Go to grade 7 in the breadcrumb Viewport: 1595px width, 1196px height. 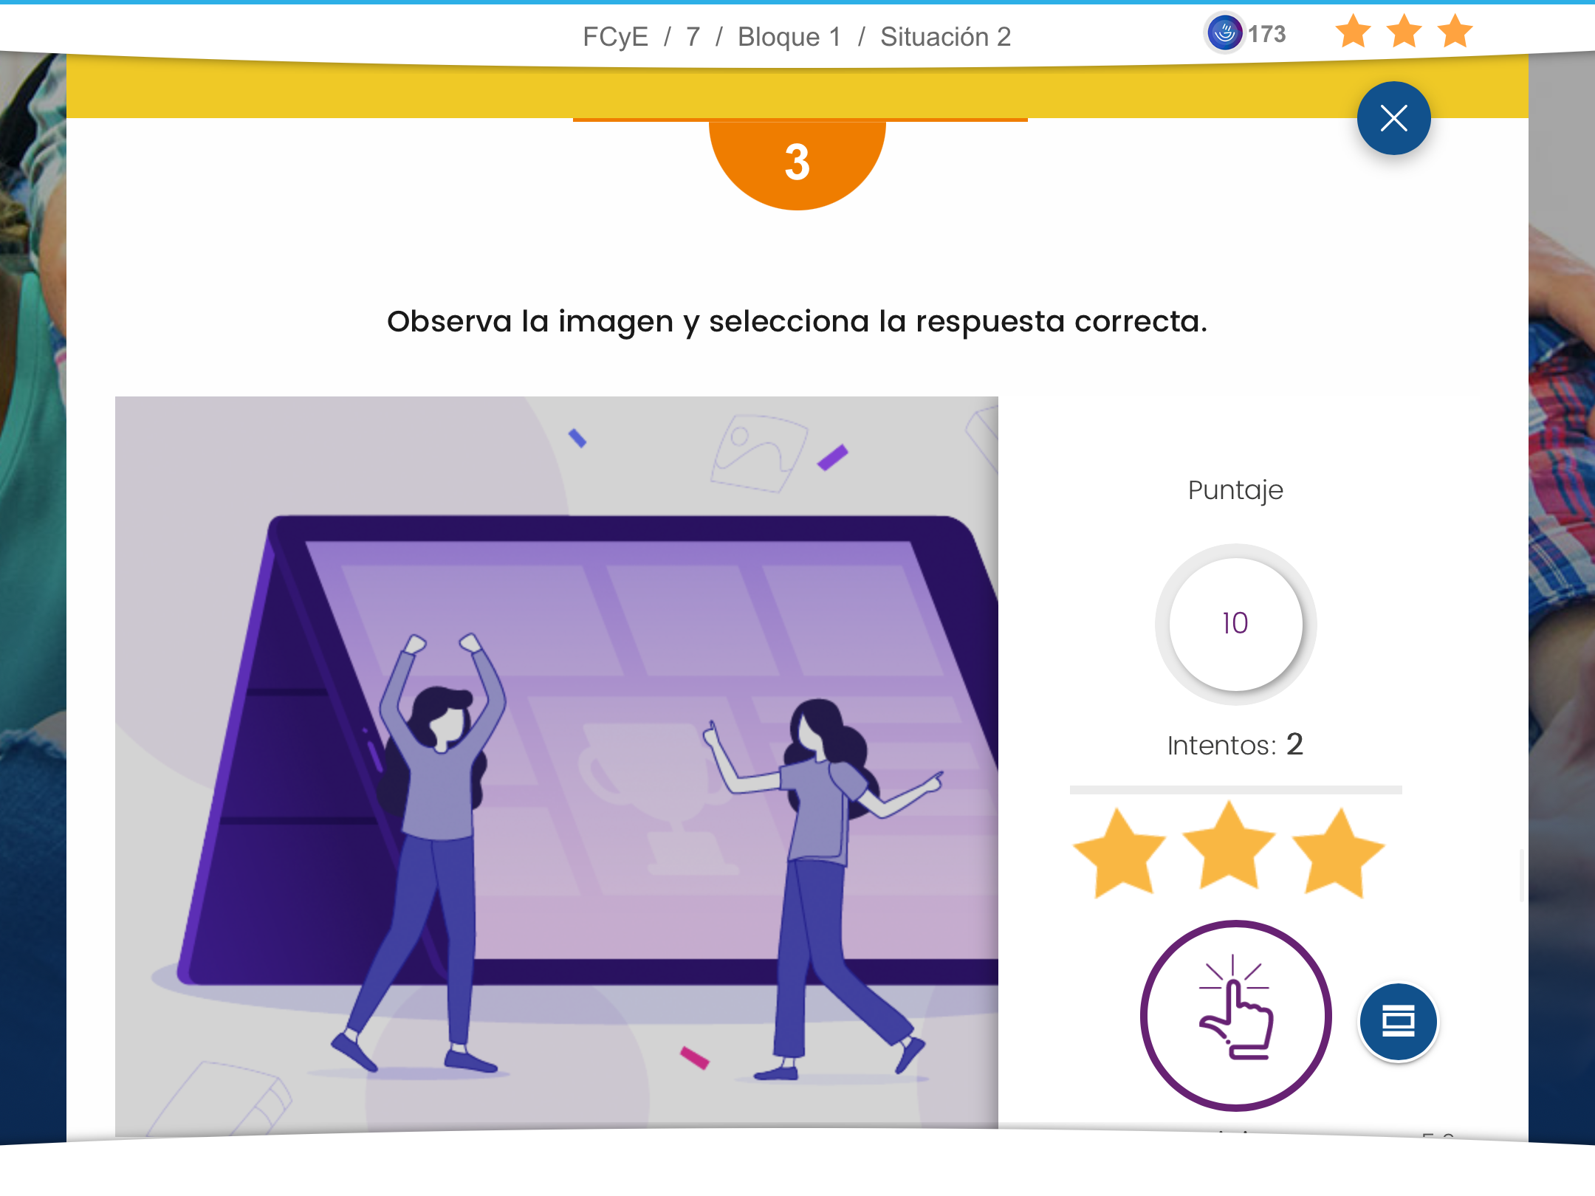pos(693,36)
